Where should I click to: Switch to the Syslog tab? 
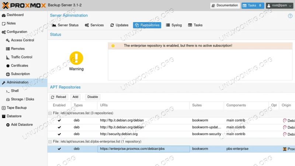(x=174, y=25)
